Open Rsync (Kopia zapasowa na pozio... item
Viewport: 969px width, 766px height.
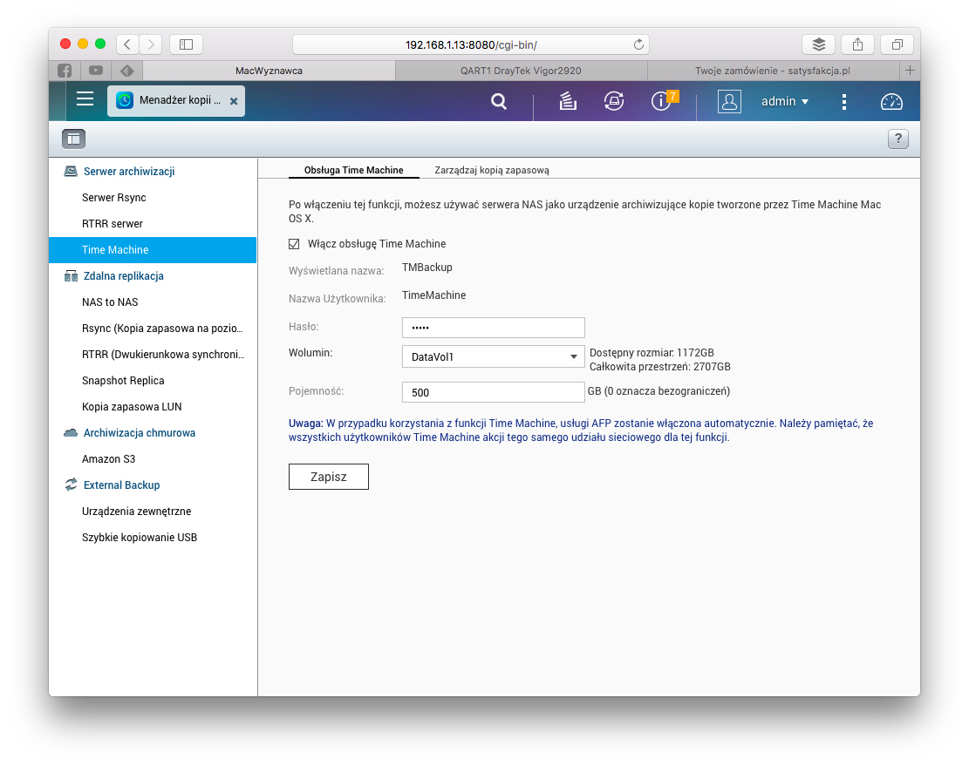(153, 329)
